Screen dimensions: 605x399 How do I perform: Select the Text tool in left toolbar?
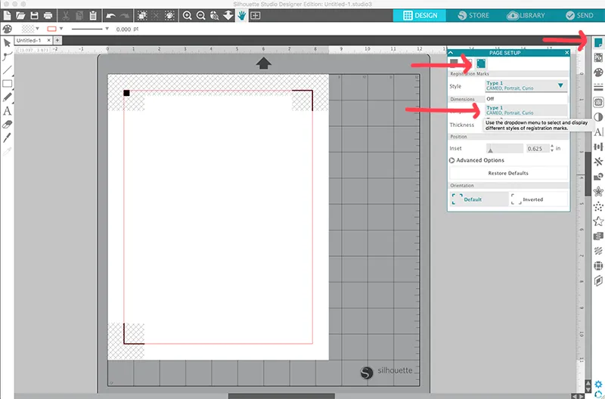[x=7, y=111]
